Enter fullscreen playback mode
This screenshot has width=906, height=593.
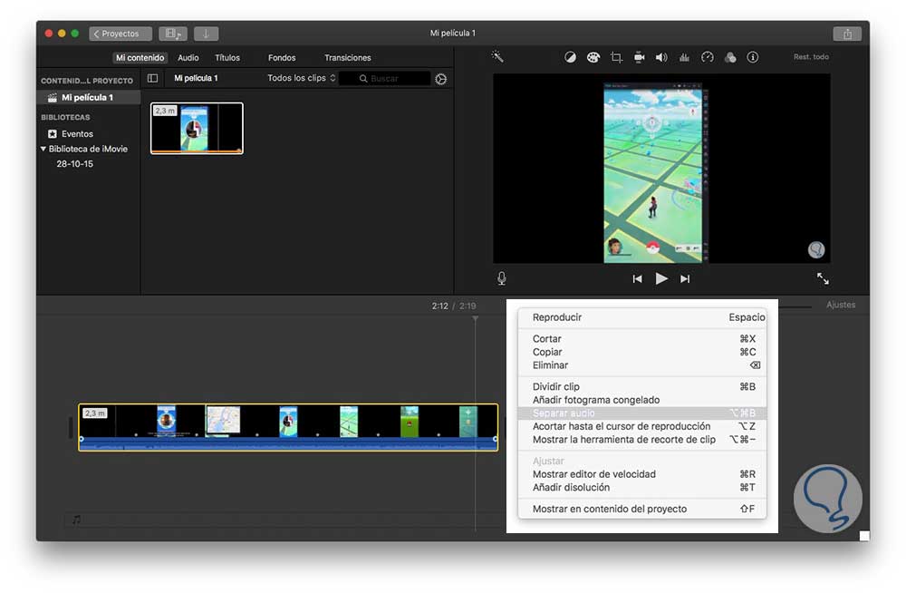(823, 278)
